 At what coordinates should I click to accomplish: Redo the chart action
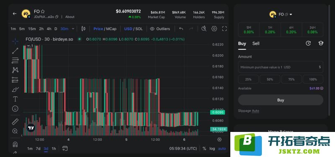pyautogui.click(x=191, y=29)
